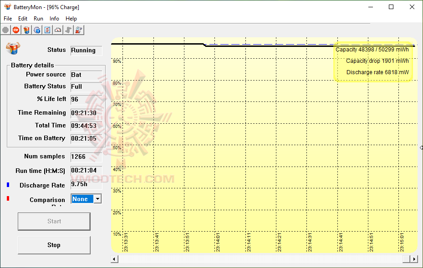The width and height of the screenshot is (423, 268).
Task: Click the Time on Battery value 00:21:05
Action: 87,139
